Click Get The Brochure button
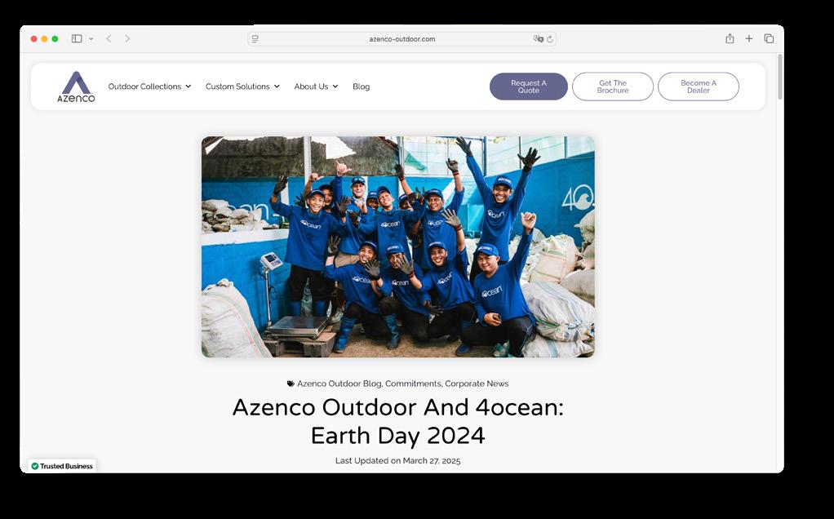 613,86
